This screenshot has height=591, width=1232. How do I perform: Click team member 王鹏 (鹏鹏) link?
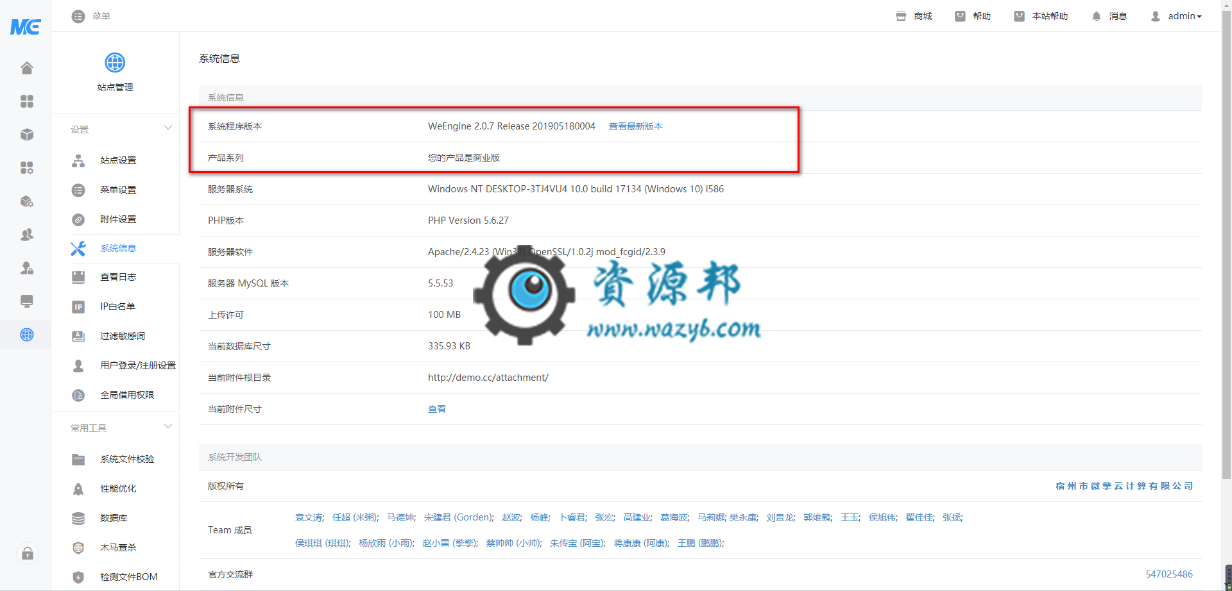699,543
